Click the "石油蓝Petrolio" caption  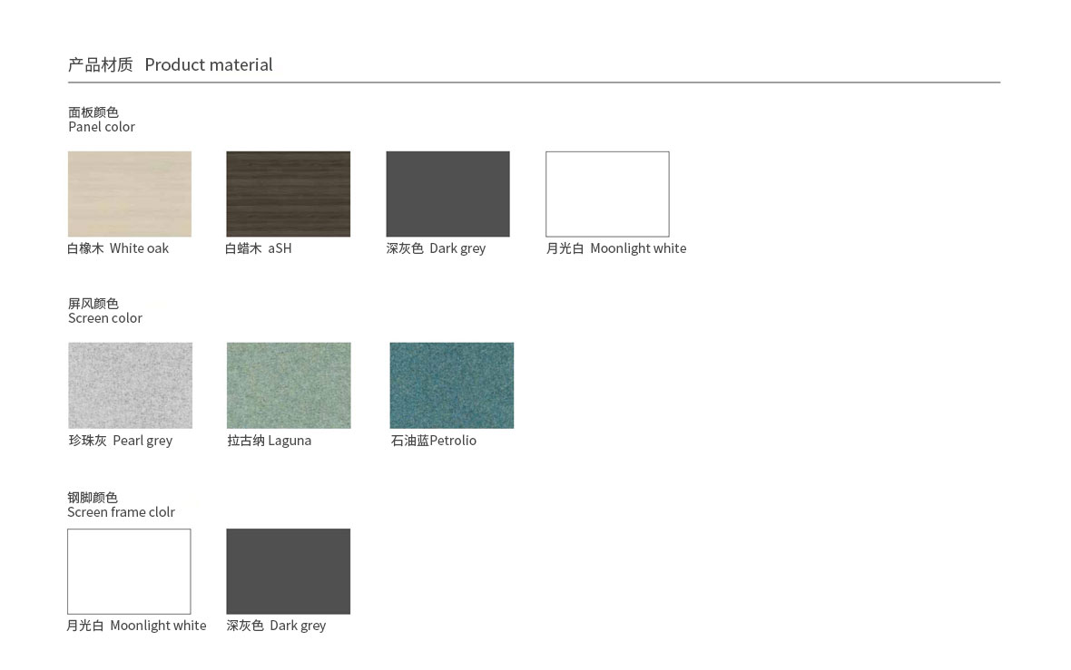pyautogui.click(x=434, y=441)
